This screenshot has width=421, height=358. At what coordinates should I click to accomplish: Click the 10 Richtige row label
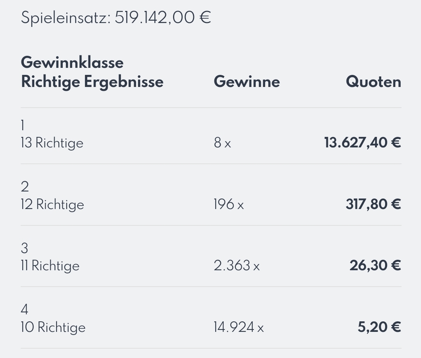tap(53, 327)
